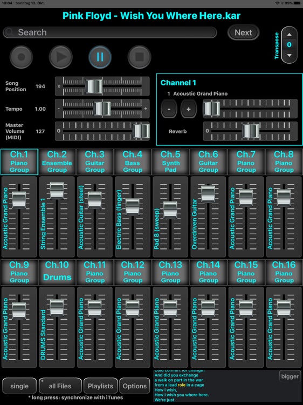303x405 pixels.
Task: Increase transpose with the up arrow
Action: [290, 35]
